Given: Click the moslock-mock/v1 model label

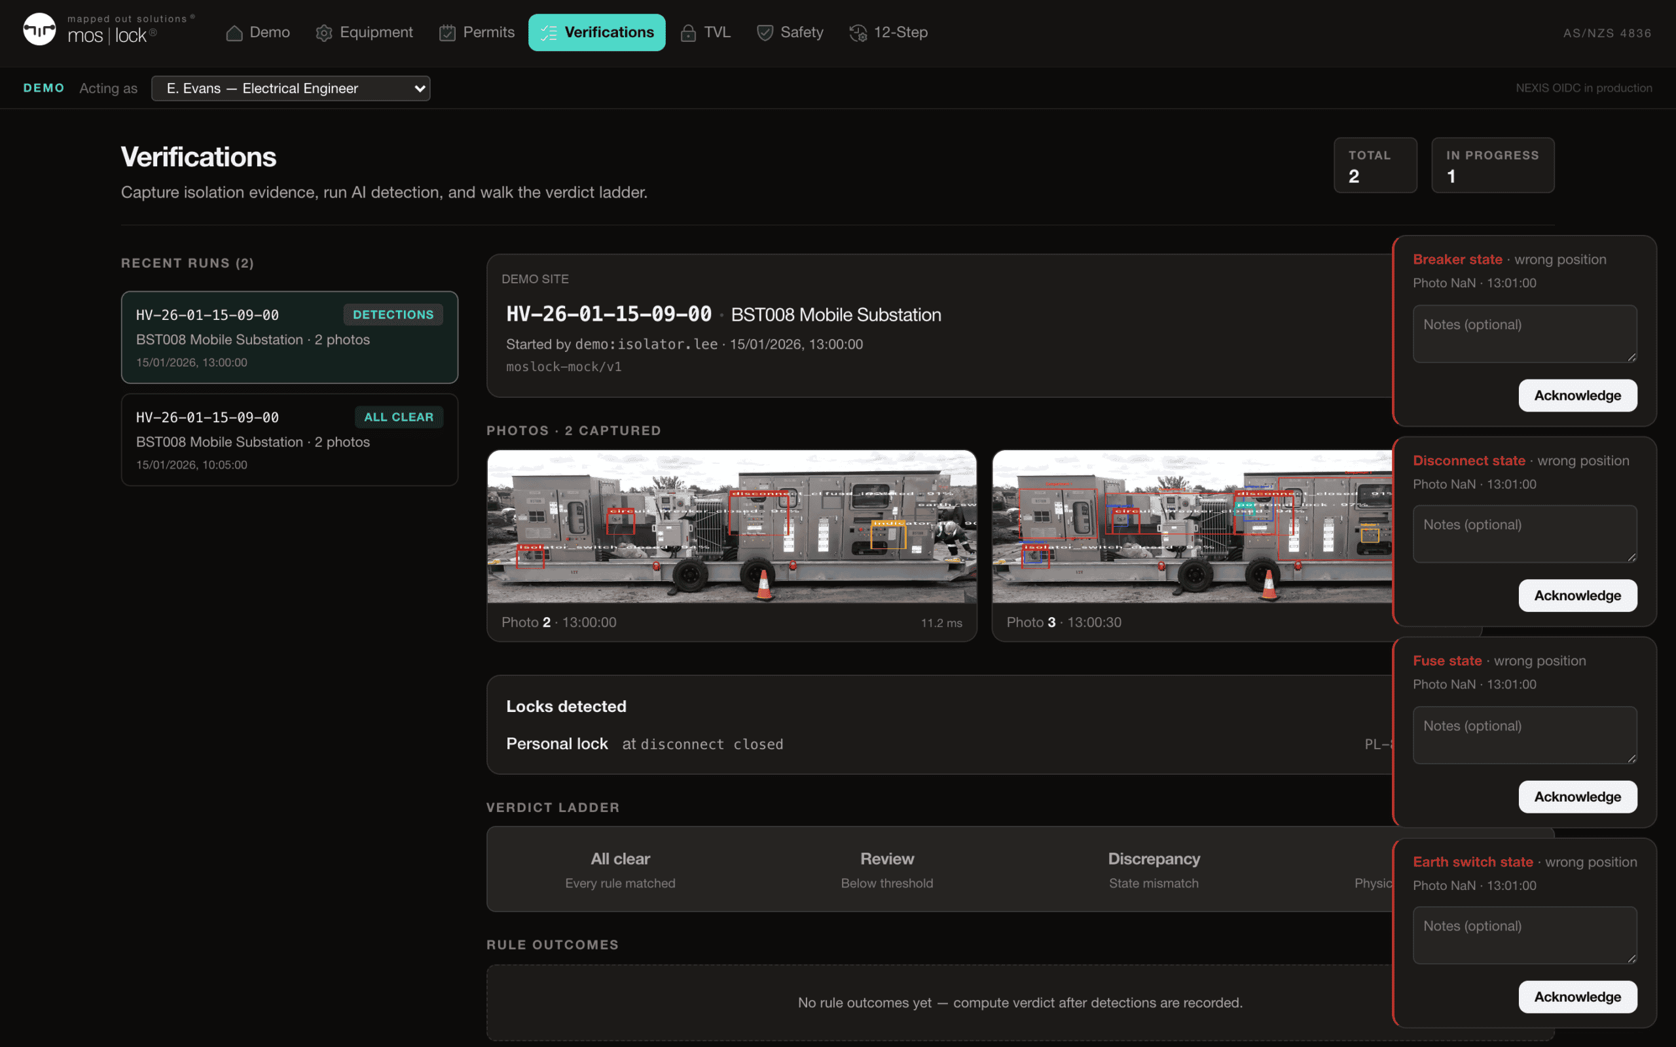Looking at the screenshot, I should pos(564,366).
